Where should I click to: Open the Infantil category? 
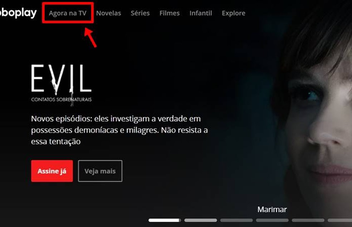click(x=201, y=13)
